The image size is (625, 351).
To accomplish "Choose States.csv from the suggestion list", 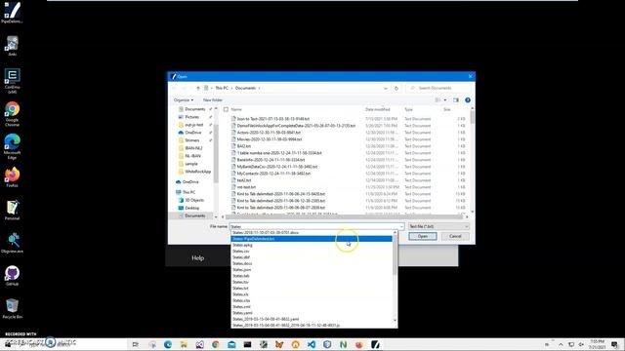I will (312, 252).
